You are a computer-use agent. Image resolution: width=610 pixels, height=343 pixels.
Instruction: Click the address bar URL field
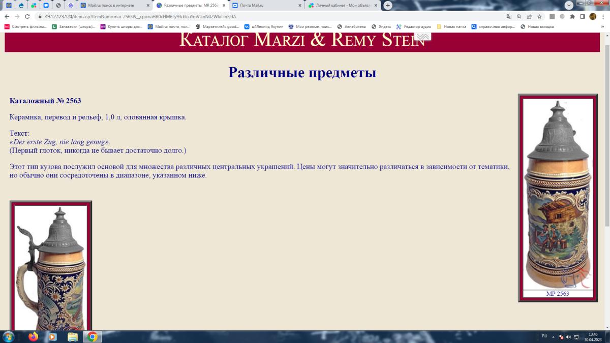[269, 16]
